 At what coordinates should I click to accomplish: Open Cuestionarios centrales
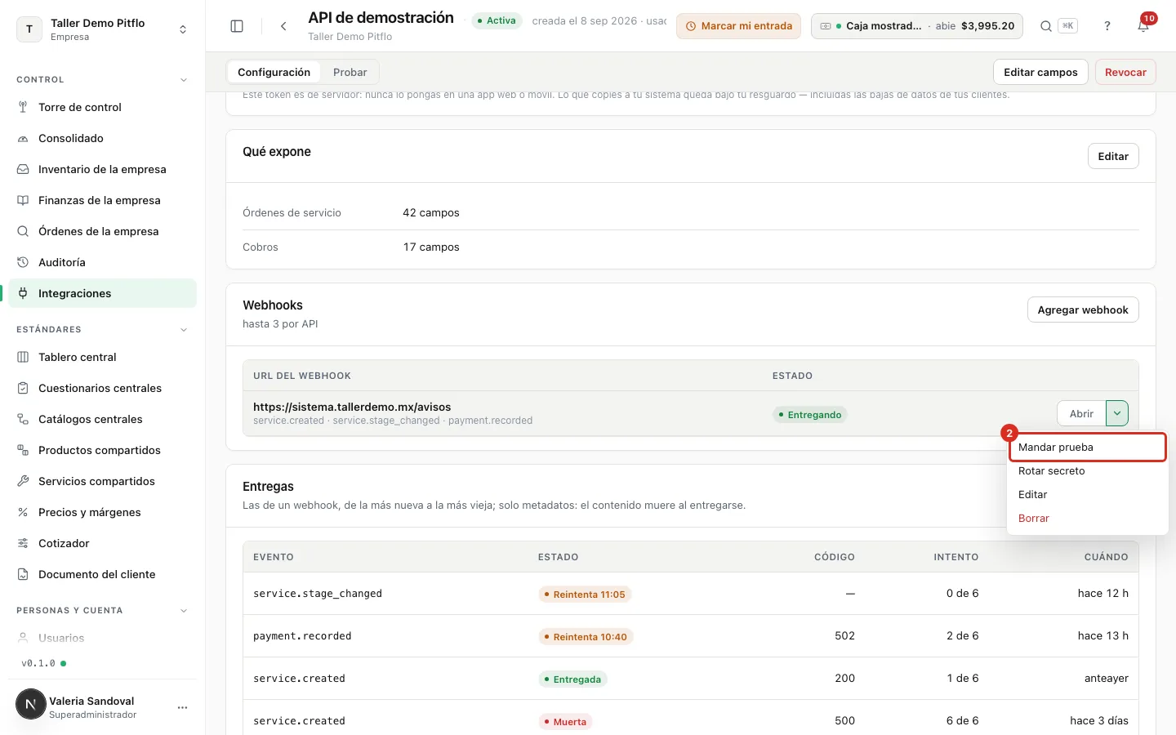click(103, 388)
